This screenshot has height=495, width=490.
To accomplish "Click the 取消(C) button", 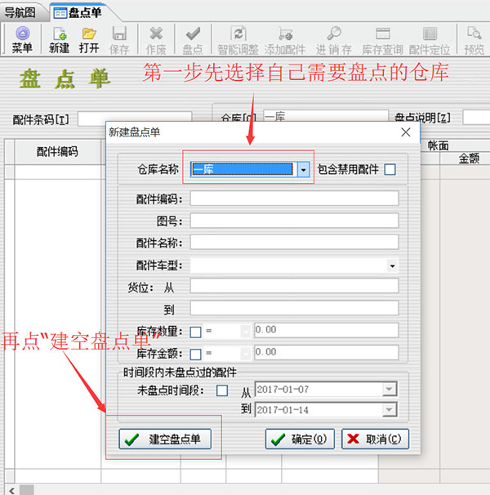I will coord(375,439).
